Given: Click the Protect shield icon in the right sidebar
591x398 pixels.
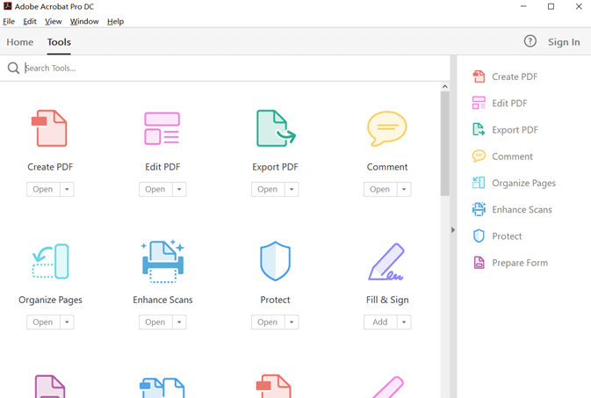Looking at the screenshot, I should [479, 235].
